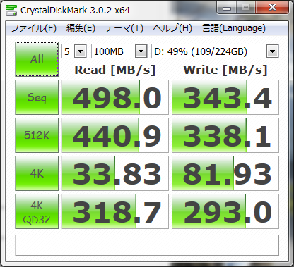The height and width of the screenshot is (267, 294).
Task: Open the 編集(E) menu
Action: point(81,28)
